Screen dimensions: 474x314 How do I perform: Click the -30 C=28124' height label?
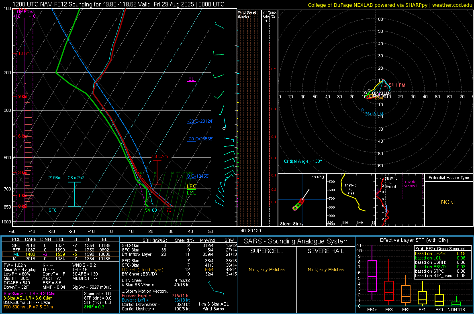click(200, 121)
